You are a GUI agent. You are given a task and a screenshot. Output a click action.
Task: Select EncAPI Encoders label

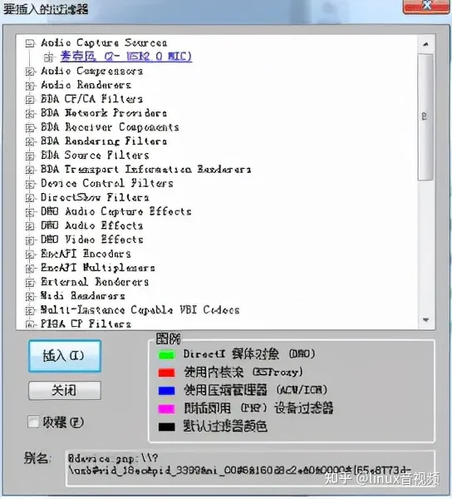point(86,254)
